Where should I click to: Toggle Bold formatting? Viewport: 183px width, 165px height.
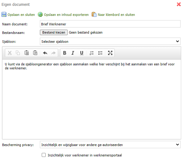[x=65, y=53]
